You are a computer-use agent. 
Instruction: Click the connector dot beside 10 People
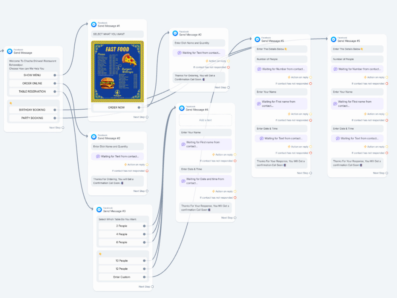click(x=144, y=261)
